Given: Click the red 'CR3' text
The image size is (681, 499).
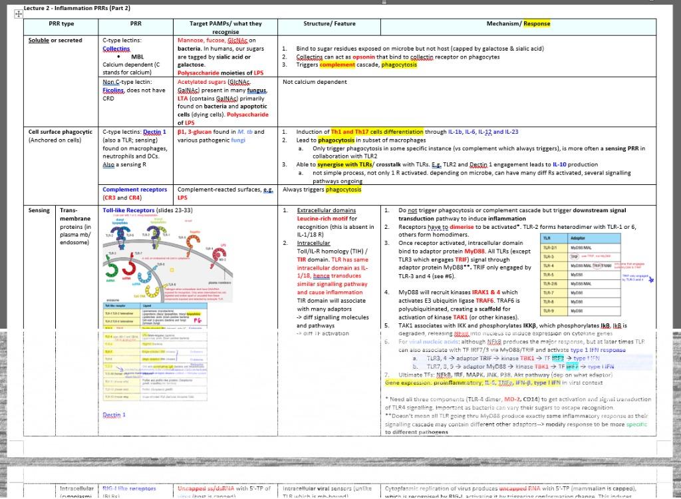Looking at the screenshot, I should pos(110,198).
